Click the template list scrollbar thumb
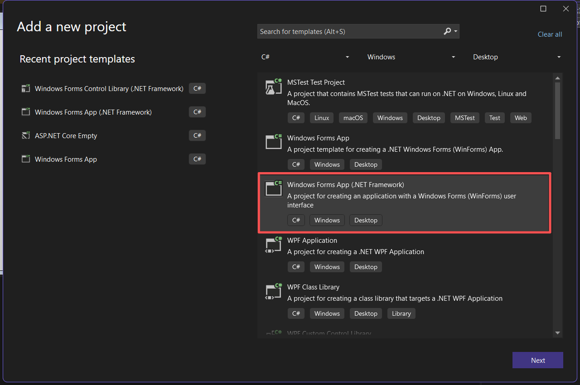 558,111
